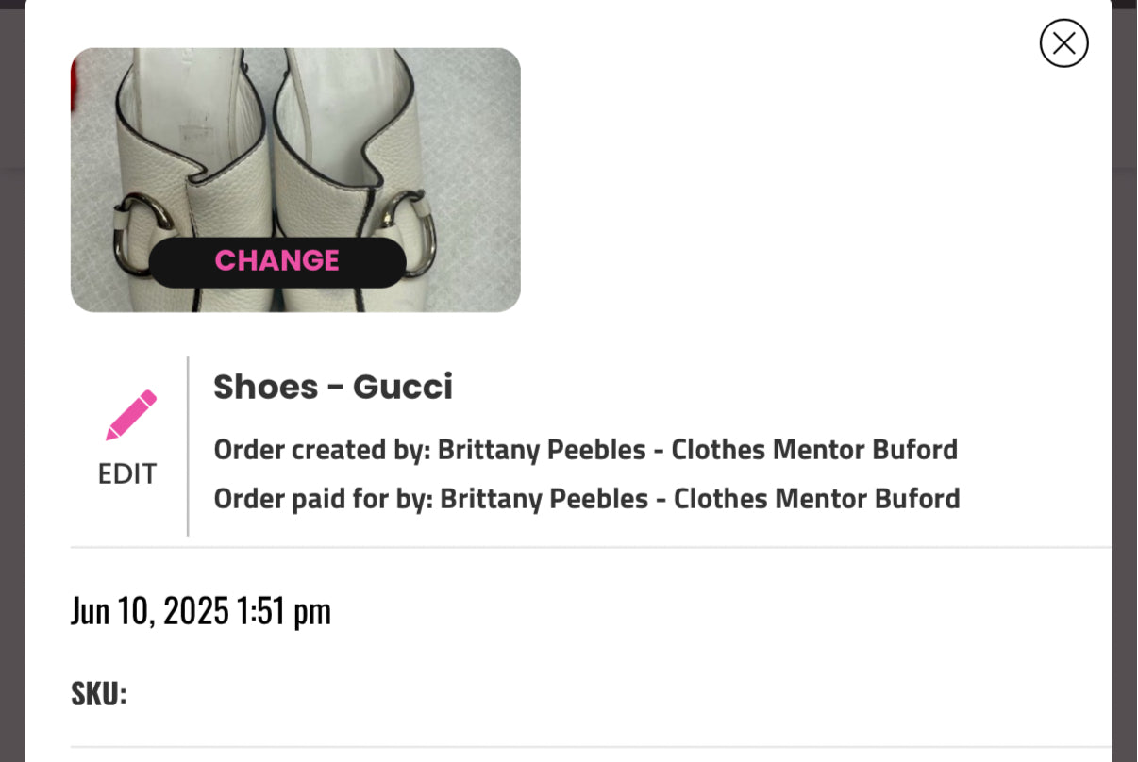1138x762 pixels.
Task: Click "Clothes Mentor Buford" in the paid-by line
Action: tap(816, 498)
